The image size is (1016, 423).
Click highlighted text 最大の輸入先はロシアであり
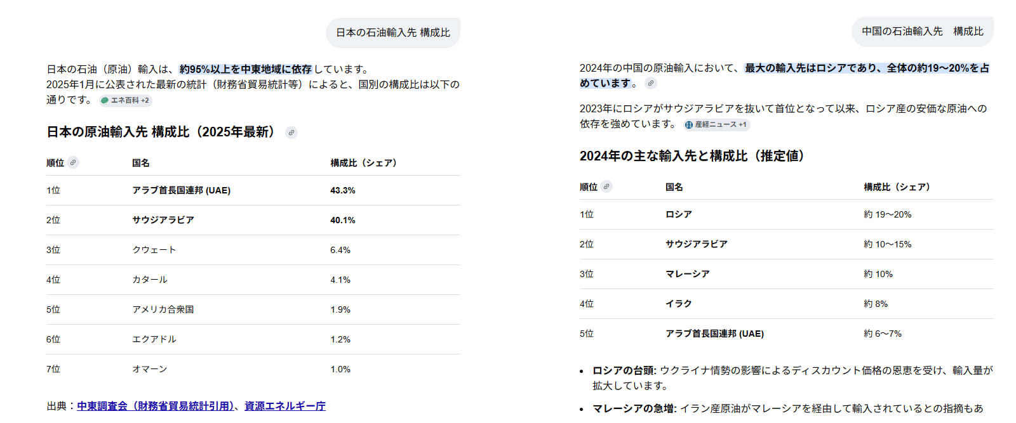click(x=812, y=68)
